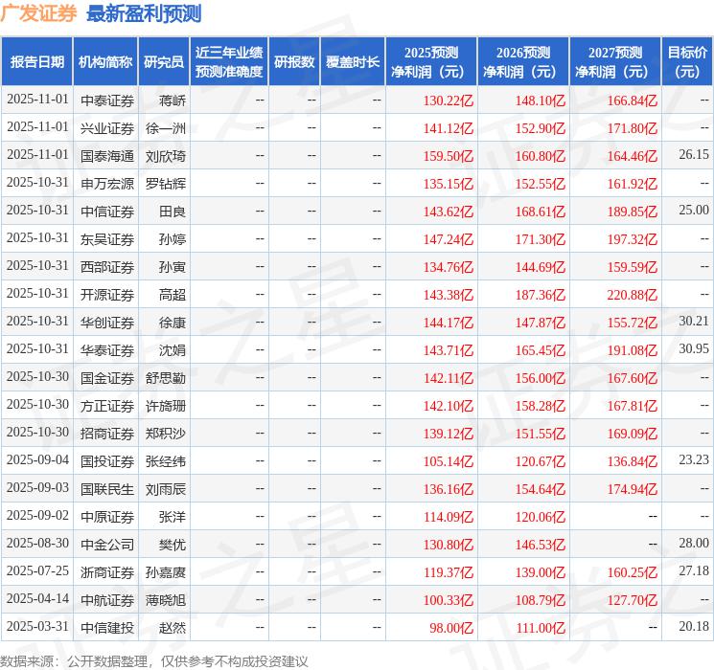The image size is (714, 670).
Task: Click 申万宏源 institution cell
Action: (x=107, y=184)
